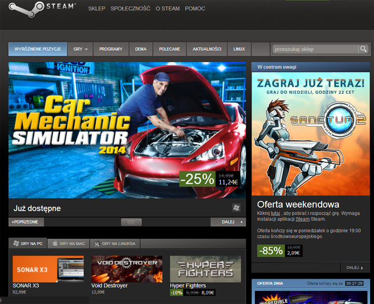Switch to the DEMA tab
Viewport: 374px width, 304px height.
141,49
